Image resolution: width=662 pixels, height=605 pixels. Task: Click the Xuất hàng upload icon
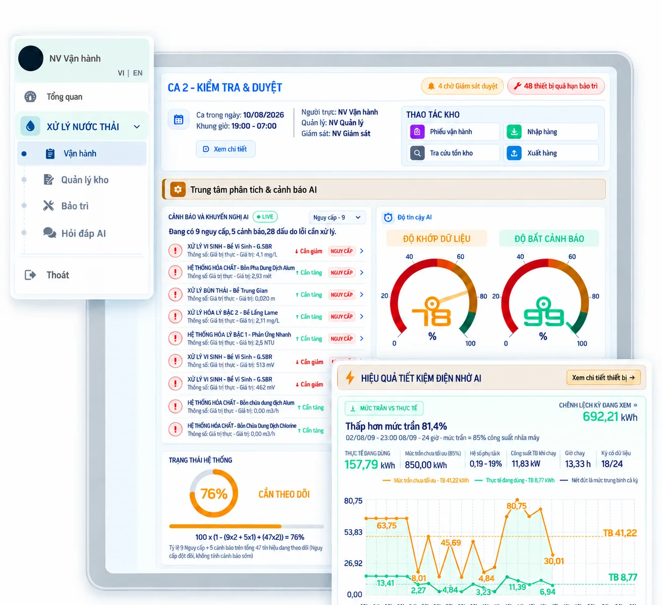[x=514, y=153]
